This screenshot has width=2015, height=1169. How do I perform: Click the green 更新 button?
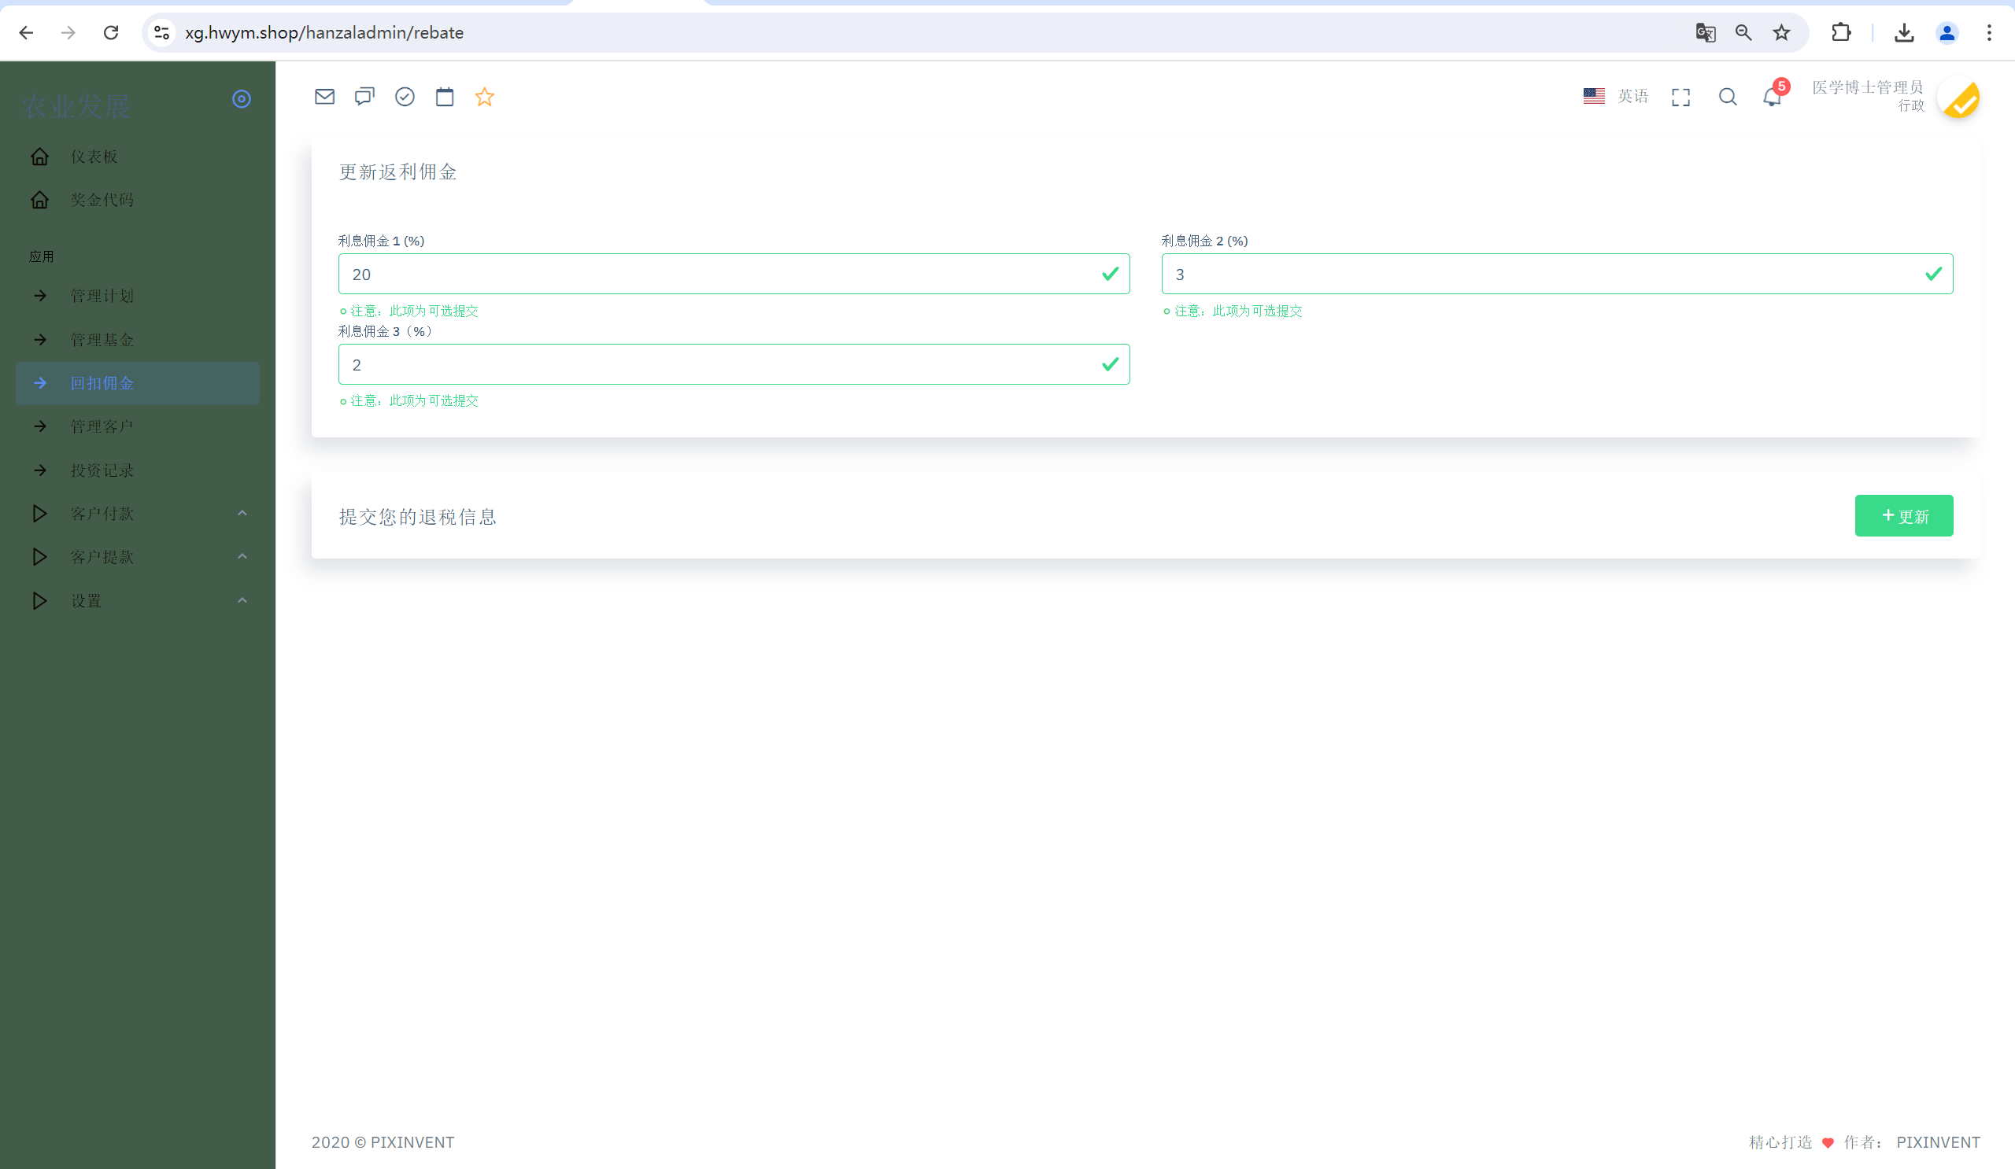tap(1903, 516)
